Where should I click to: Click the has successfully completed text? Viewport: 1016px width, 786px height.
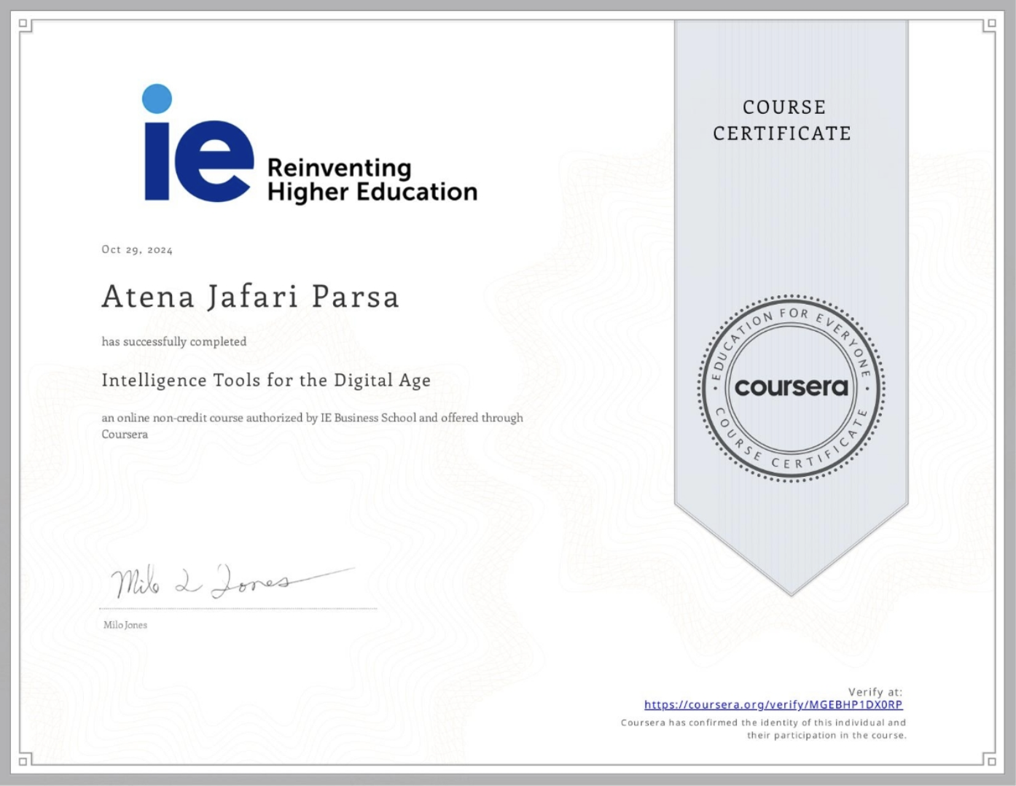(x=173, y=341)
